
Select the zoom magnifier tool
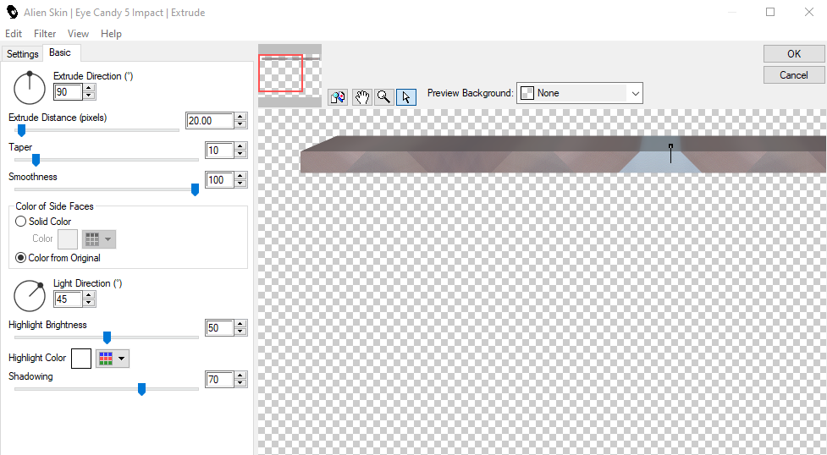coord(384,97)
